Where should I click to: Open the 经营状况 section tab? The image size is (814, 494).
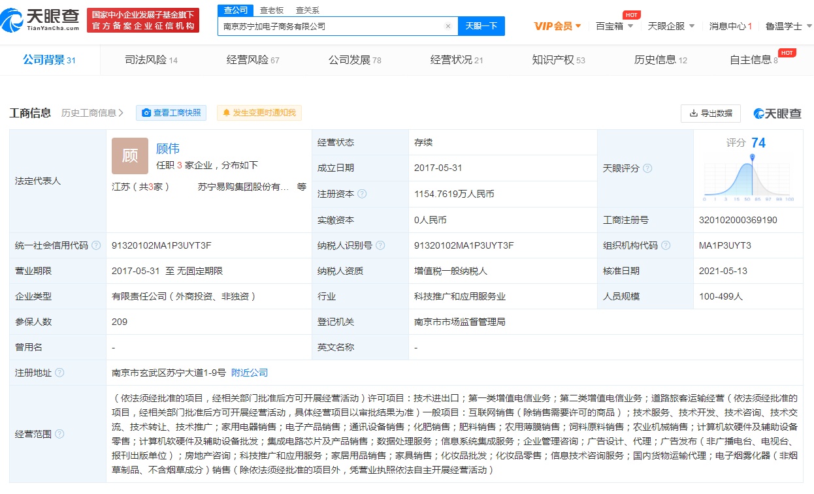click(x=457, y=60)
